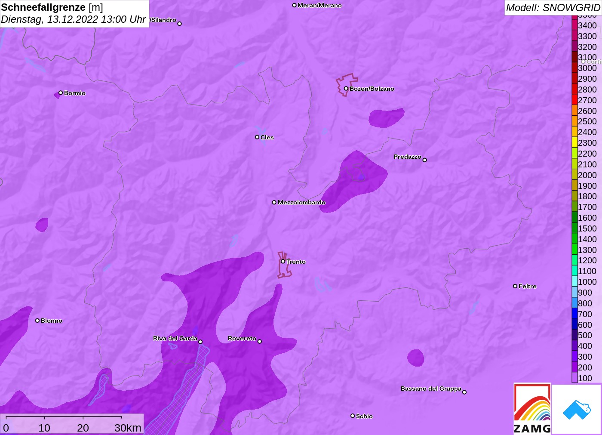Select the Schio city marker dot
602x435 pixels.
[x=353, y=416]
